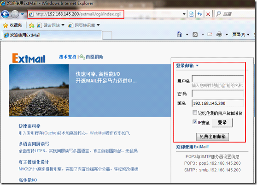
Task: Expand the feeds icon dropdown arrow
Action: (203, 35)
